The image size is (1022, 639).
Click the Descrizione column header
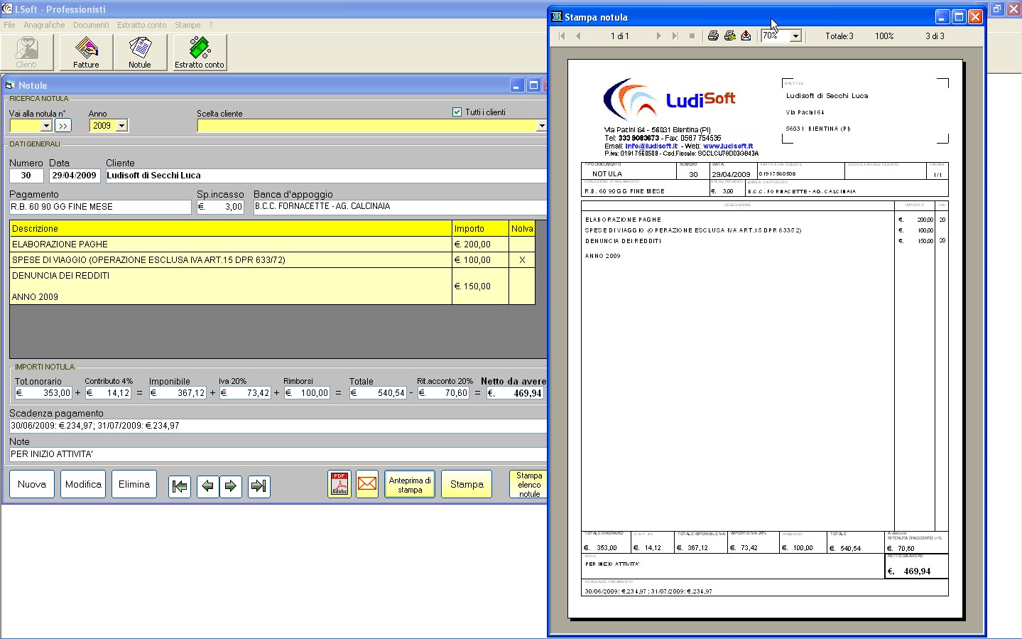[231, 228]
